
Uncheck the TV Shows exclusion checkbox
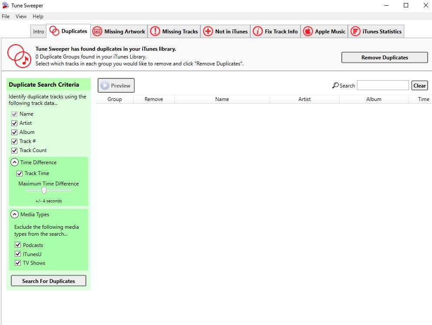click(x=18, y=263)
